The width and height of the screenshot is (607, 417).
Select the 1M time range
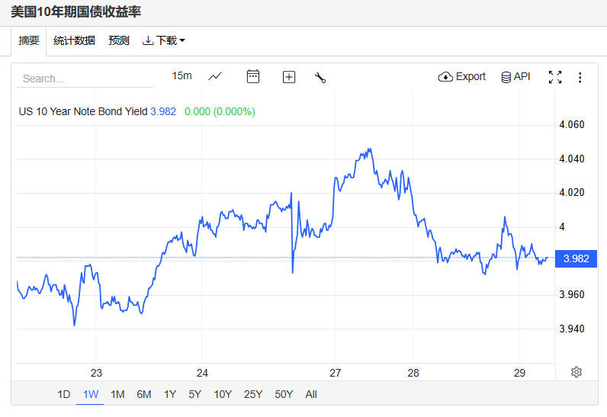point(117,394)
